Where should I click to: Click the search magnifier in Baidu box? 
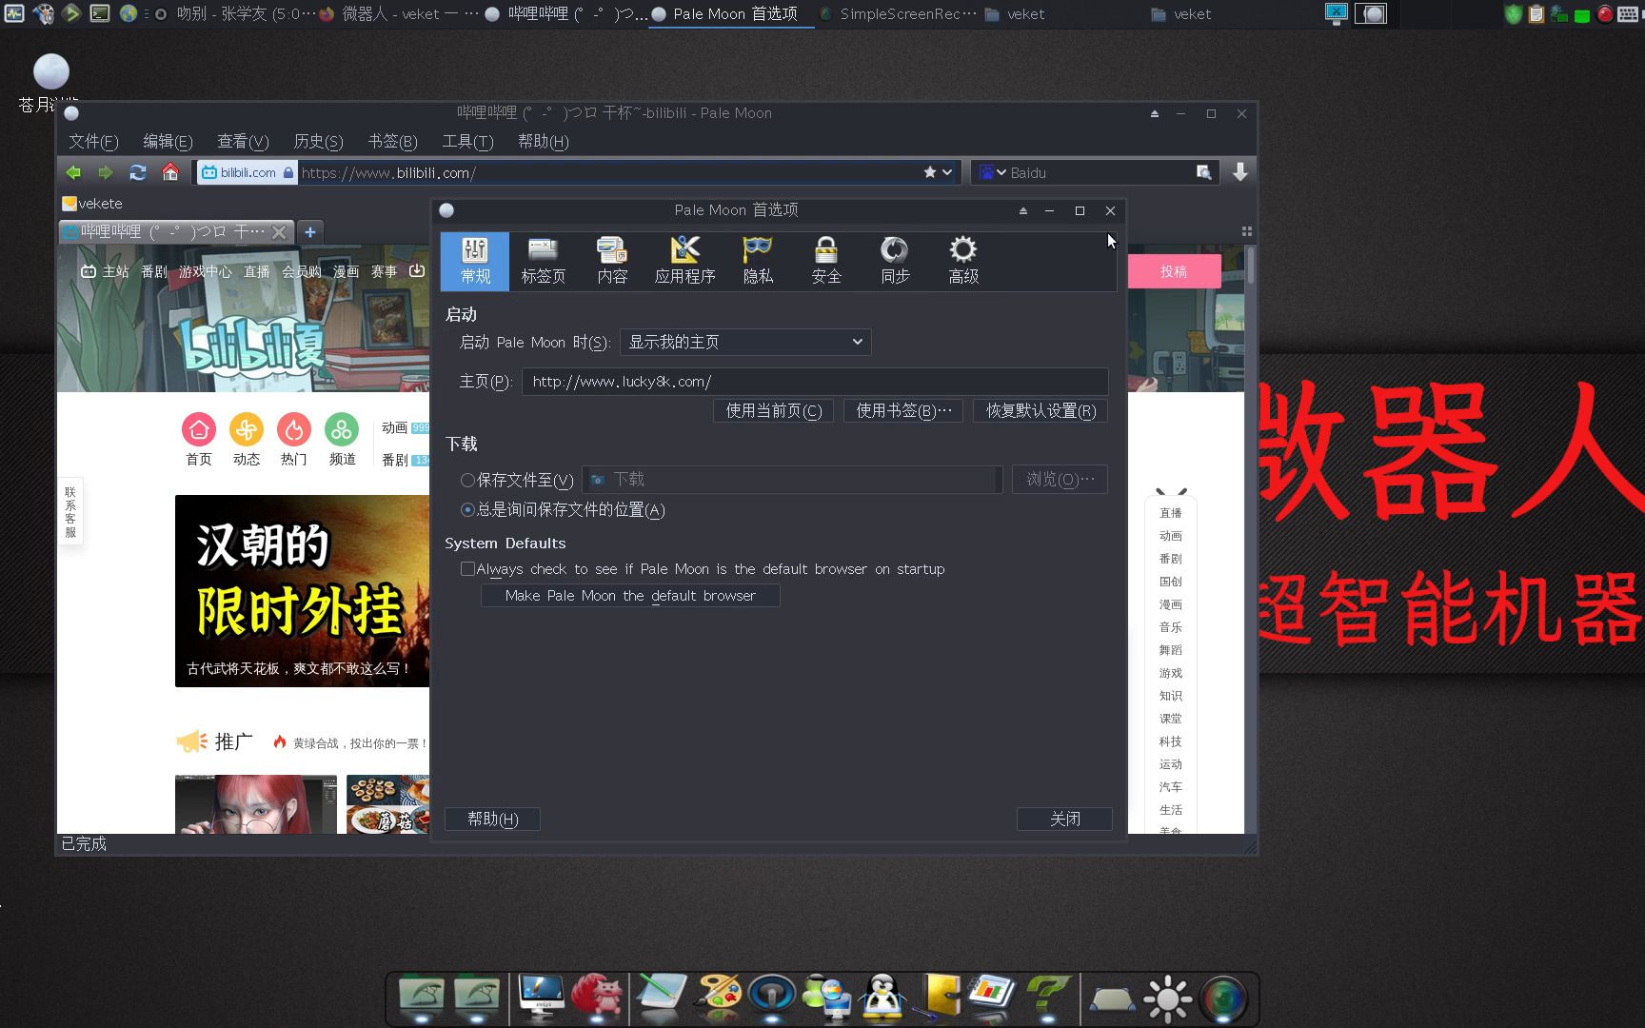[x=1203, y=172]
